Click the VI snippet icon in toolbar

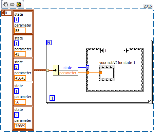(x=19, y=4)
